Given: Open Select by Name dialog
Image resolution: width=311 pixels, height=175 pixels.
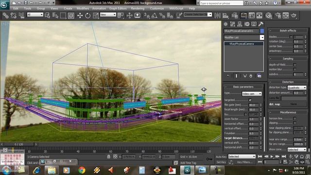Looking at the screenshot, I should (55, 16).
